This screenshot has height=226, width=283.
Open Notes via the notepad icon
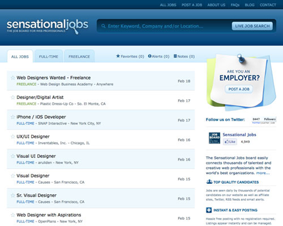(x=175, y=56)
